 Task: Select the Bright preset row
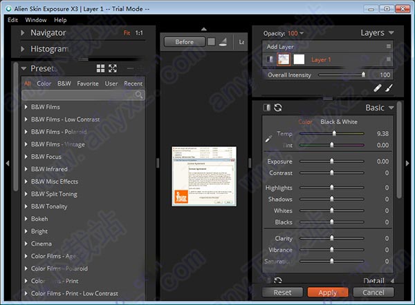coord(83,231)
